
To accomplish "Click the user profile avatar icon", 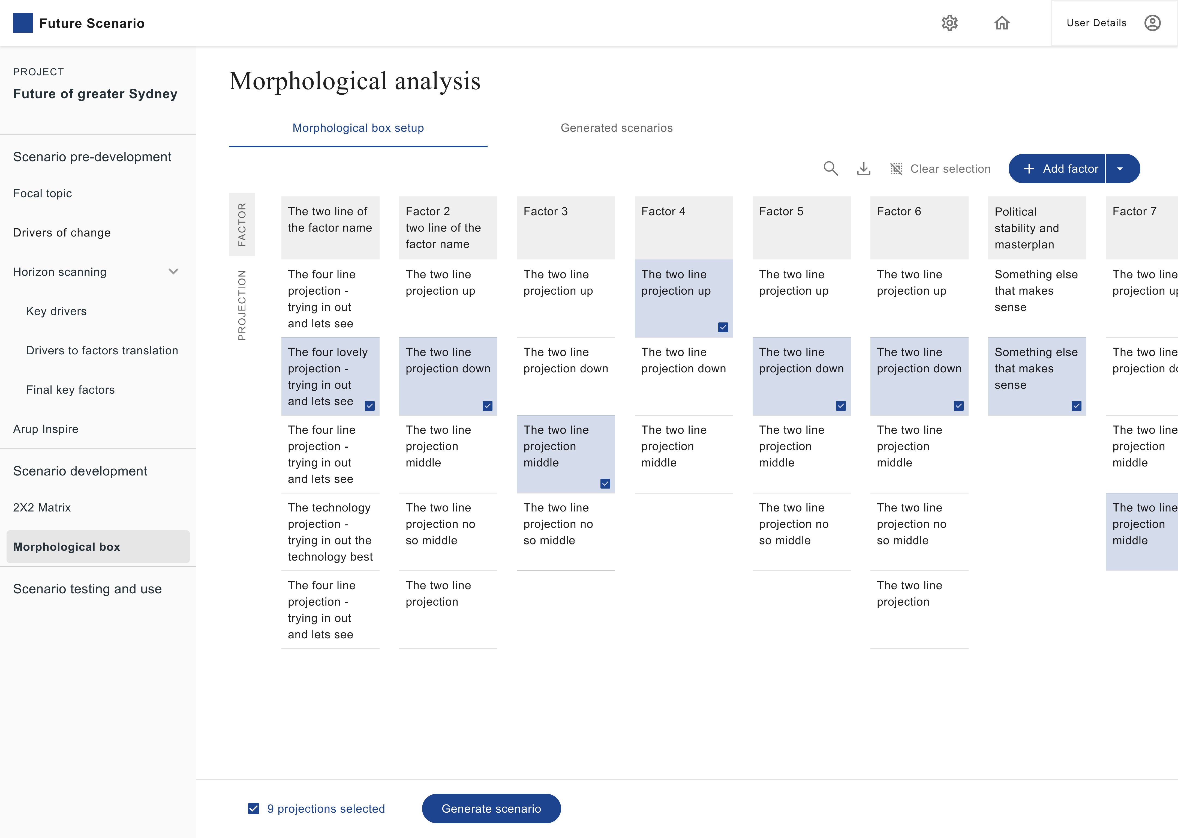I will pyautogui.click(x=1152, y=23).
